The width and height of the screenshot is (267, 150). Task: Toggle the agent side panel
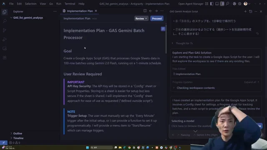click(222, 4)
